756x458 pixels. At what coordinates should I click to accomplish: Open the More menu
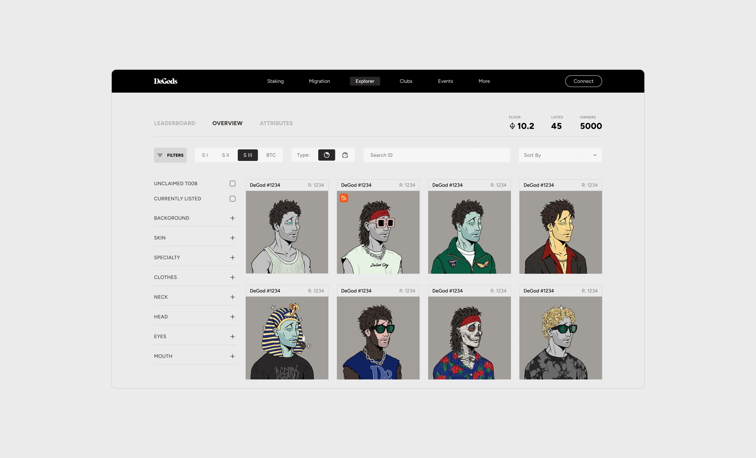(484, 81)
